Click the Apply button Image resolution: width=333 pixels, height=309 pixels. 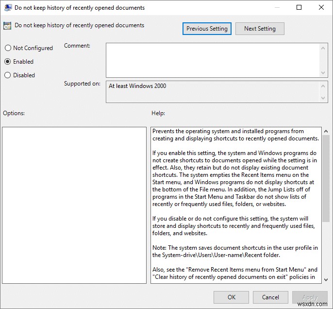(310, 297)
